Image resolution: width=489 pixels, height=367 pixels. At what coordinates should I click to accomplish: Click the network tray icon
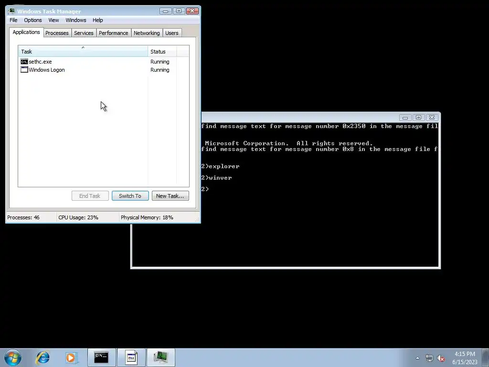coord(429,358)
